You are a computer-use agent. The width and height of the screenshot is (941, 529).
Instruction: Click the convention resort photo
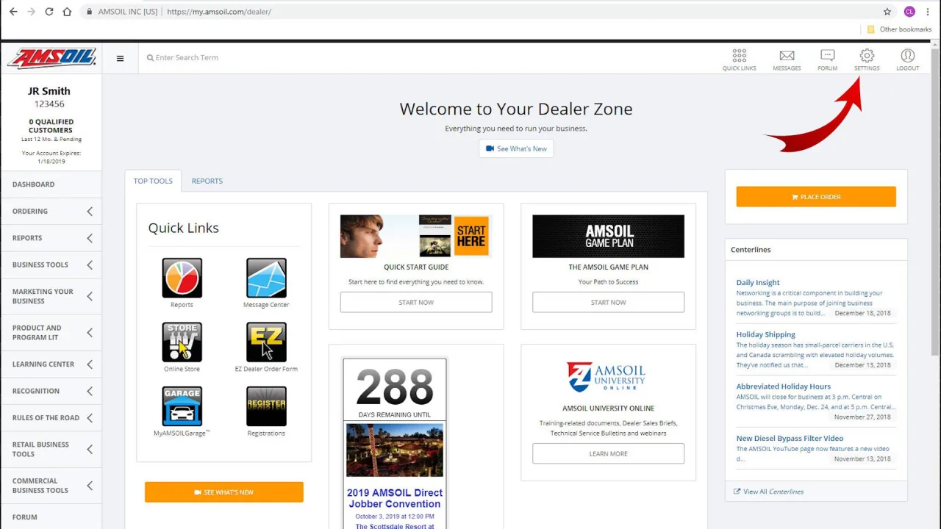pyautogui.click(x=395, y=450)
